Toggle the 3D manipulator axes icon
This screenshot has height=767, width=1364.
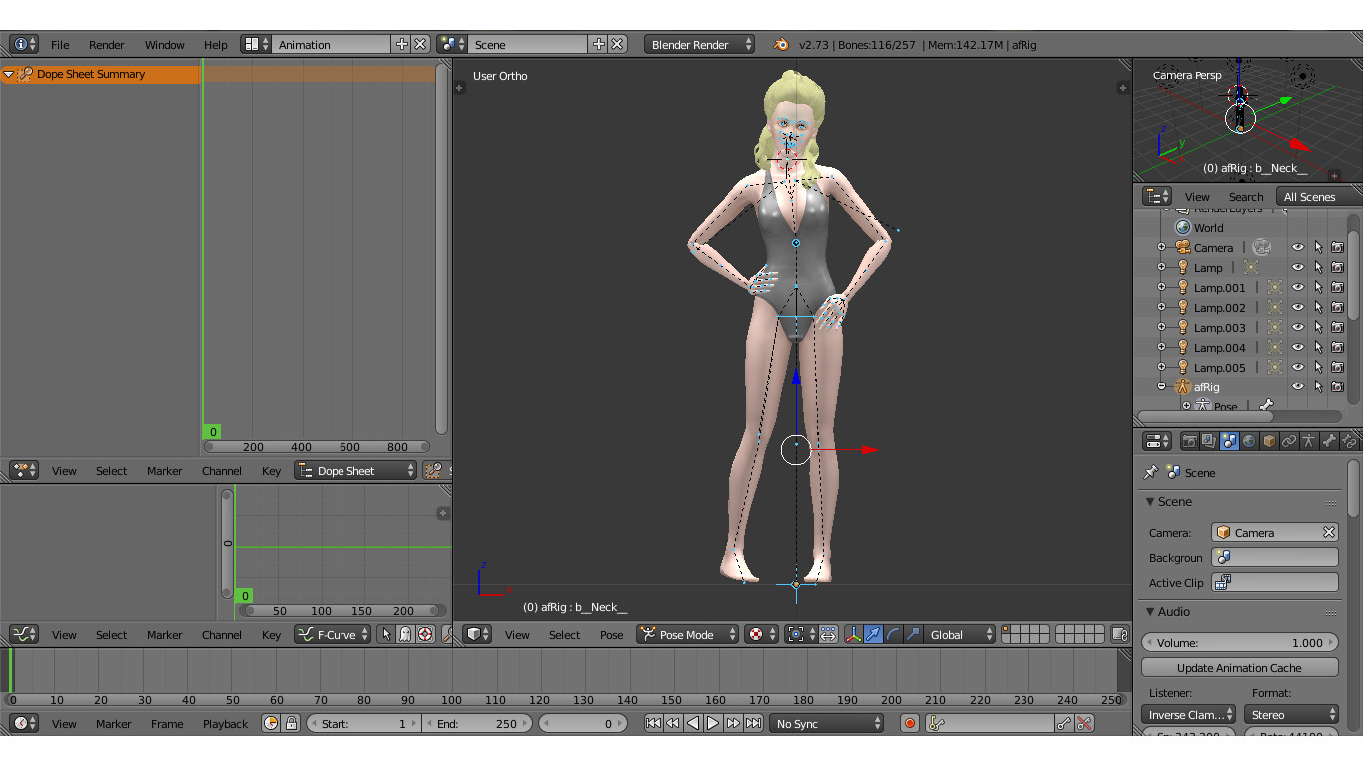coord(854,634)
